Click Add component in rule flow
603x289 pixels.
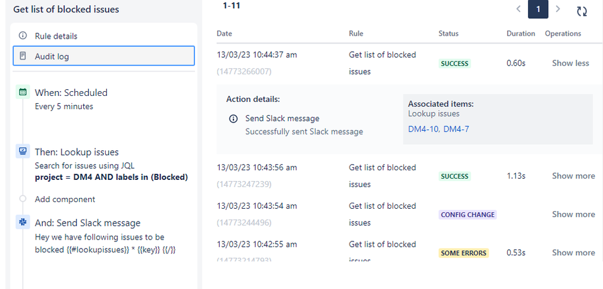pyautogui.click(x=65, y=199)
